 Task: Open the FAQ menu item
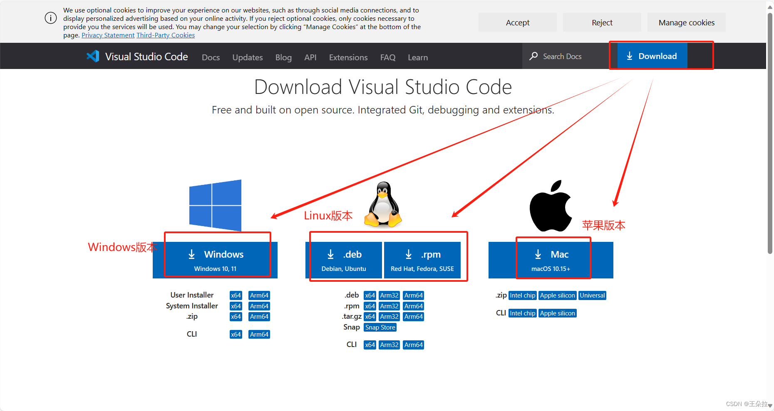click(x=388, y=57)
